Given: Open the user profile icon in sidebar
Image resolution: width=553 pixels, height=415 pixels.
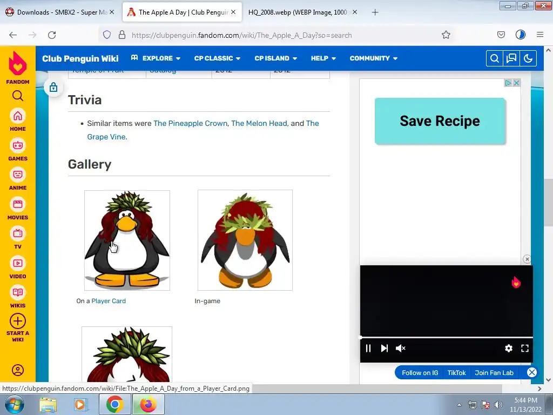Looking at the screenshot, I should click(x=18, y=370).
